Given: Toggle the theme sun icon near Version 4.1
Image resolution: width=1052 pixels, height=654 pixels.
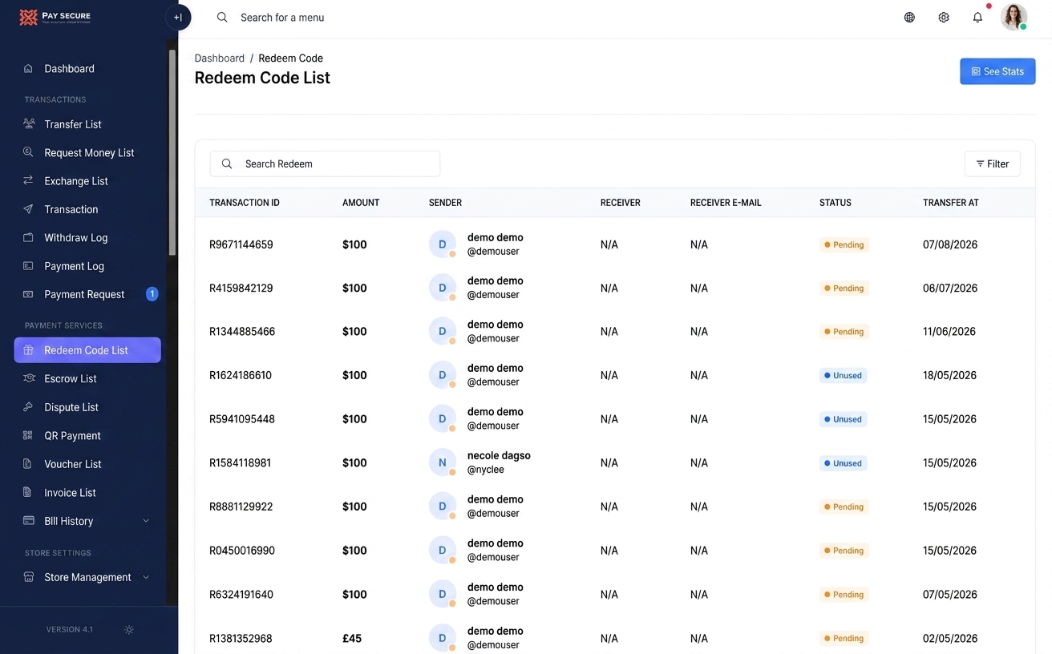Looking at the screenshot, I should [129, 630].
